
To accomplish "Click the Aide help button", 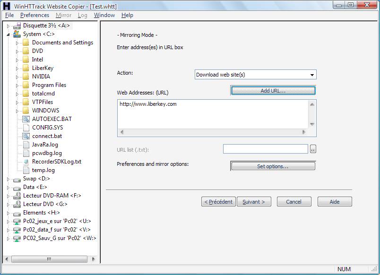I will [335, 202].
